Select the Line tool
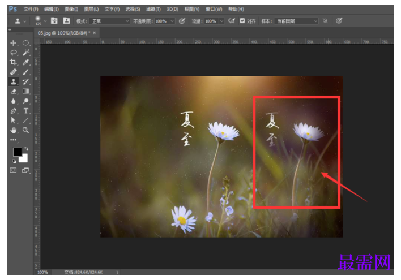 pyautogui.click(x=26, y=120)
